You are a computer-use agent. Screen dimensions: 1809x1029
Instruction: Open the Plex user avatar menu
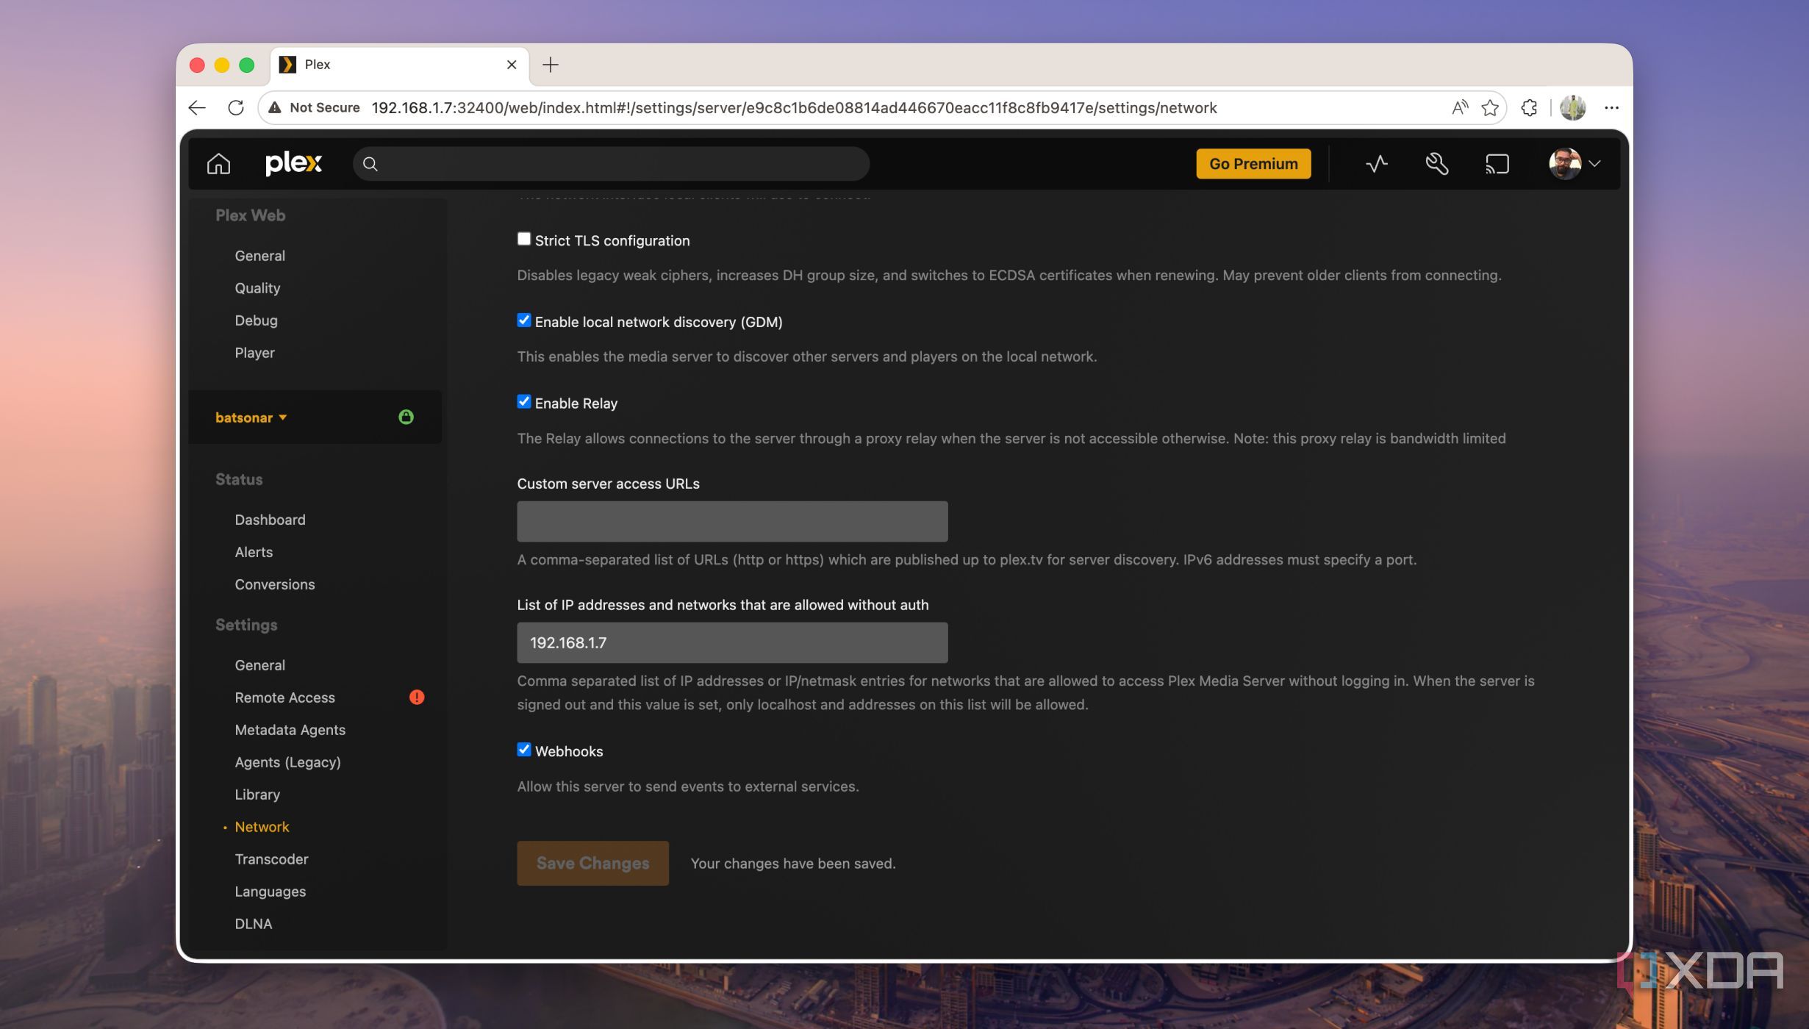tap(1575, 163)
